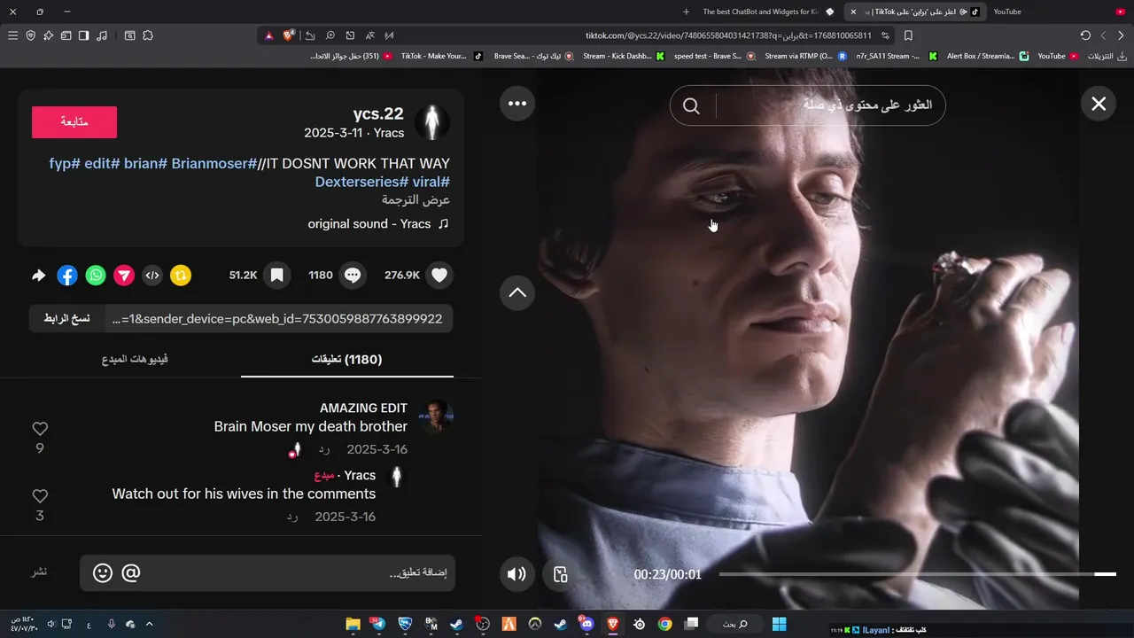This screenshot has width=1134, height=638.
Task: Get embed code via the code icon
Action: tap(152, 276)
